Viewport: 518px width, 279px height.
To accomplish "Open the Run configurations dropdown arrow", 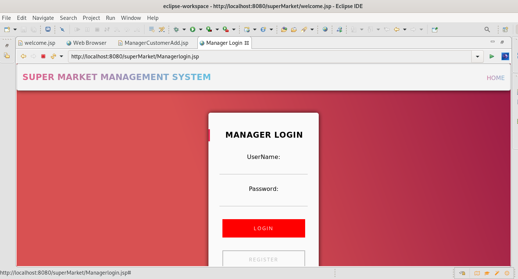I will [200, 29].
